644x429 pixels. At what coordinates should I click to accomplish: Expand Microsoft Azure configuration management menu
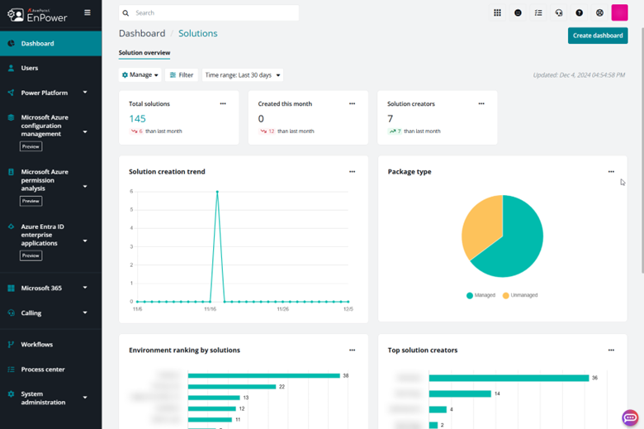(85, 131)
